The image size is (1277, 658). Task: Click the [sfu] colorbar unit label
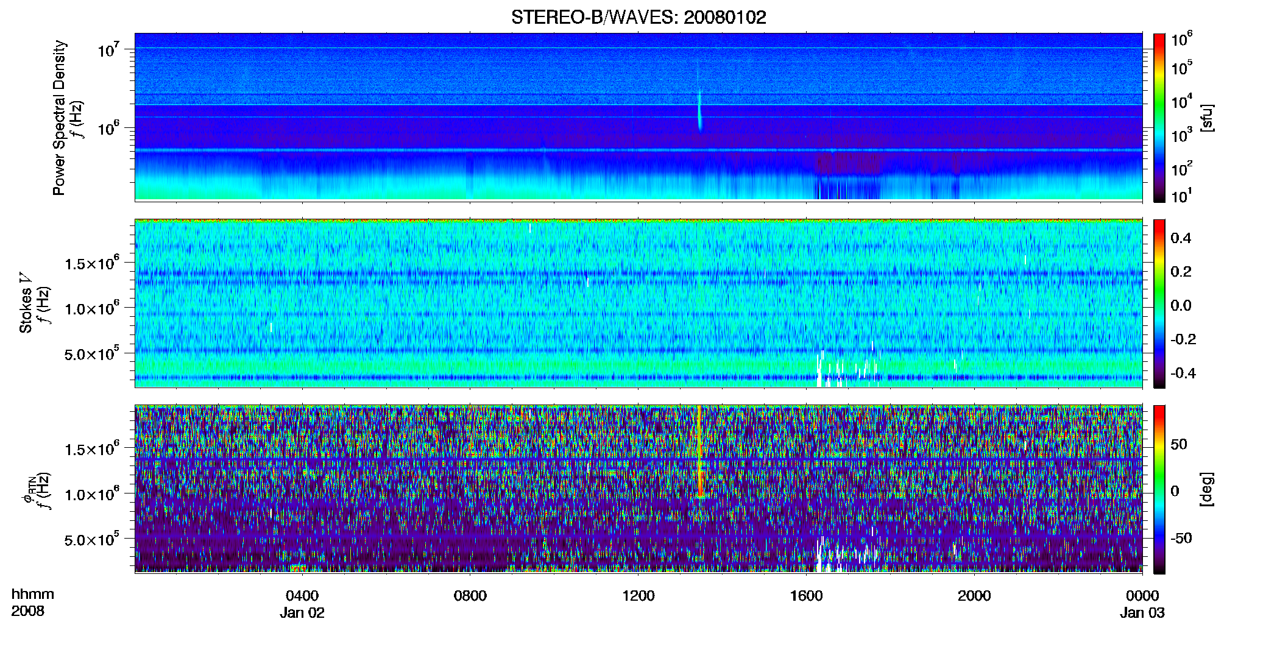1207,118
